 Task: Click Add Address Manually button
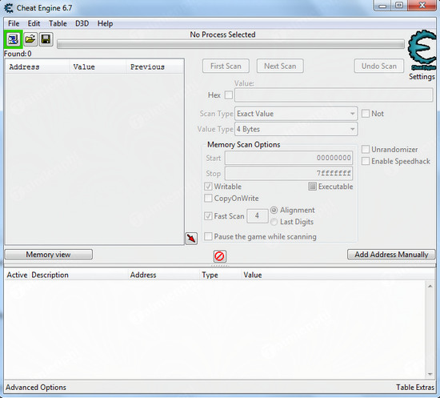(x=391, y=255)
